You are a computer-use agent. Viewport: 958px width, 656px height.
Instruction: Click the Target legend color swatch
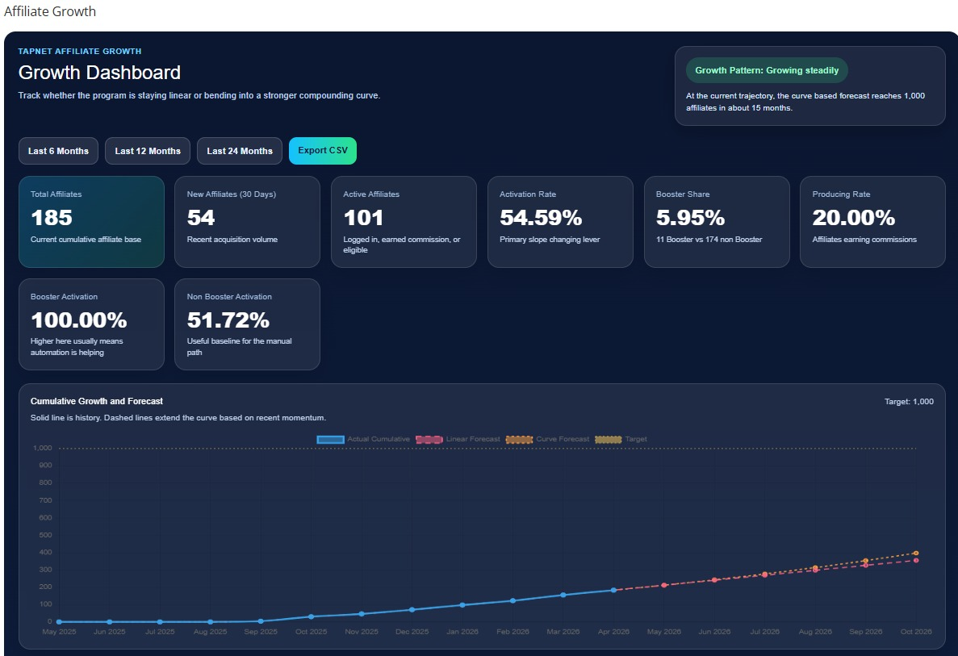point(608,439)
